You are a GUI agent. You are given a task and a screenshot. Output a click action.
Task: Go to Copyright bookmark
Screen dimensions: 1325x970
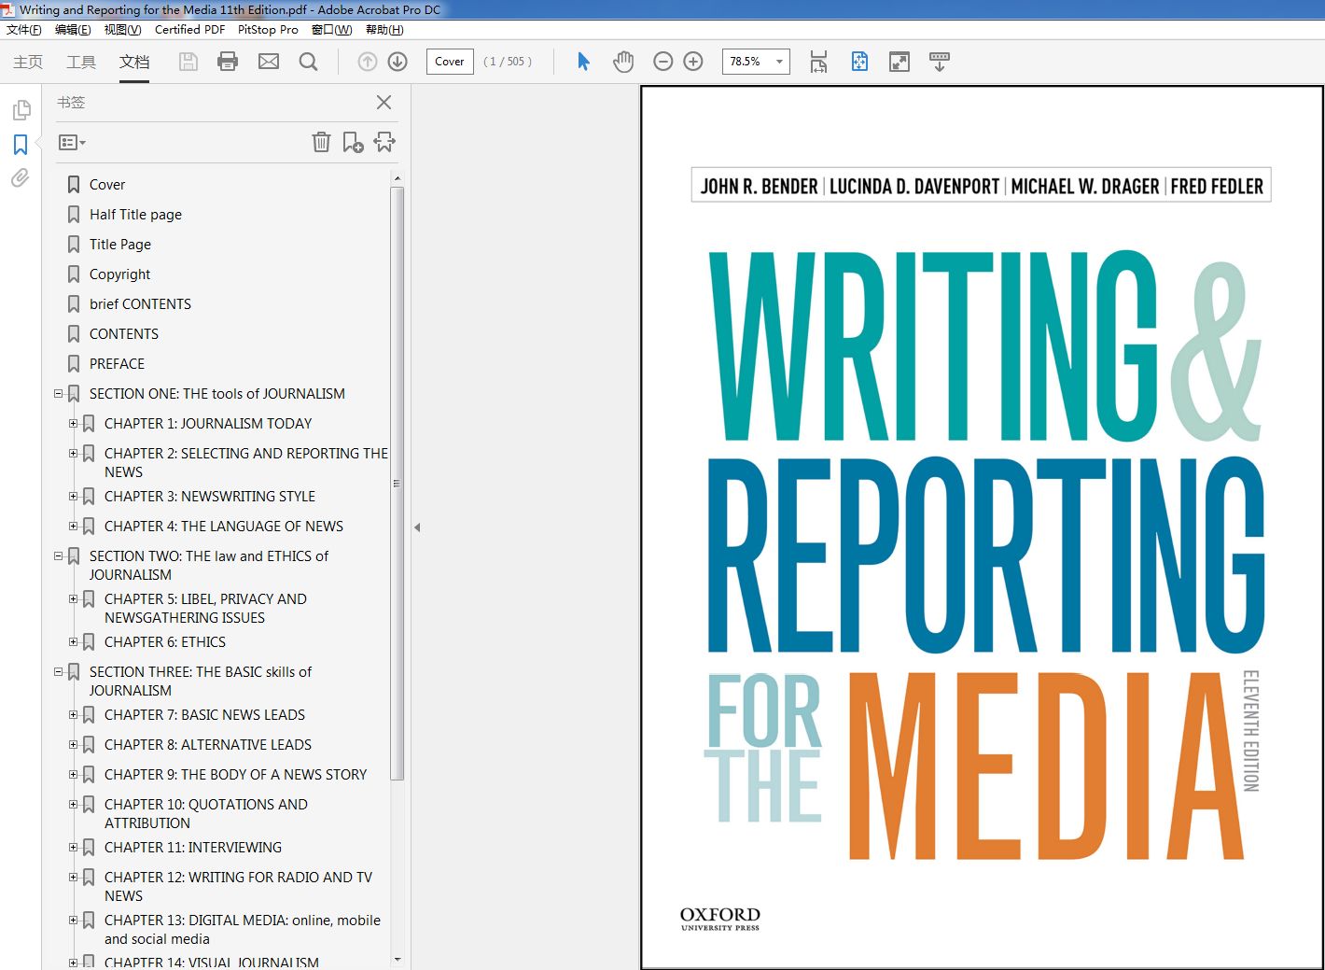[x=119, y=274]
